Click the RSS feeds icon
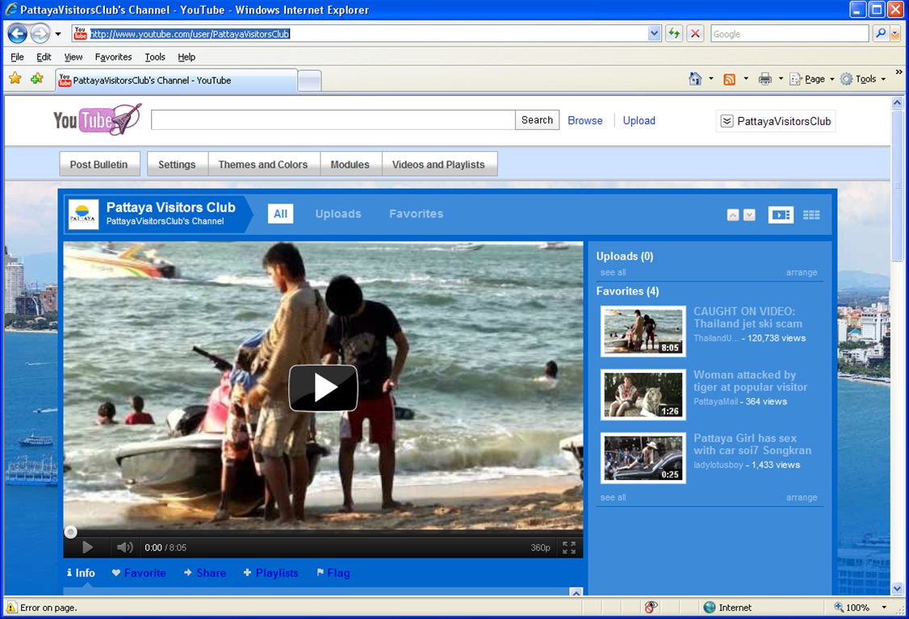This screenshot has height=619, width=909. coord(729,79)
